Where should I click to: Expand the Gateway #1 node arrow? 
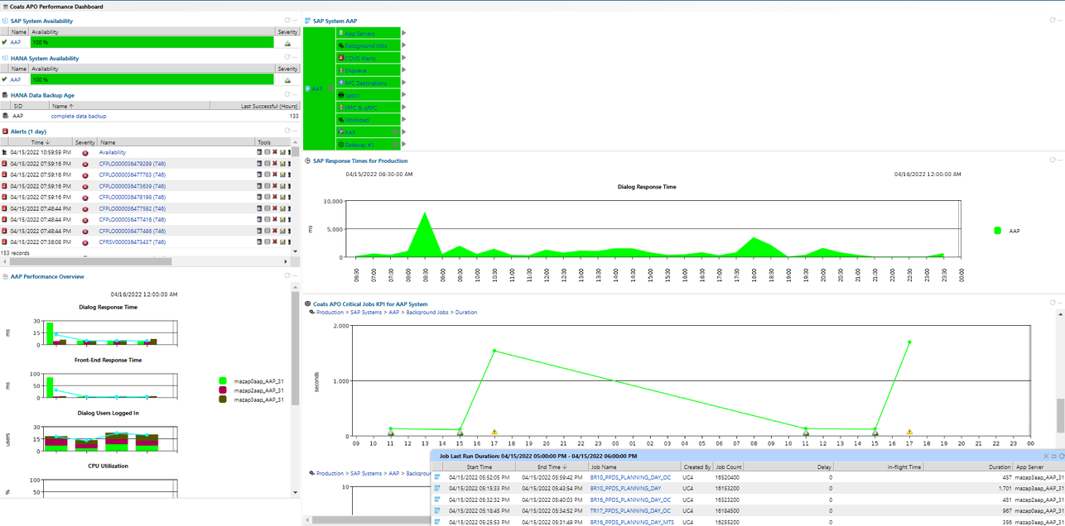[404, 145]
